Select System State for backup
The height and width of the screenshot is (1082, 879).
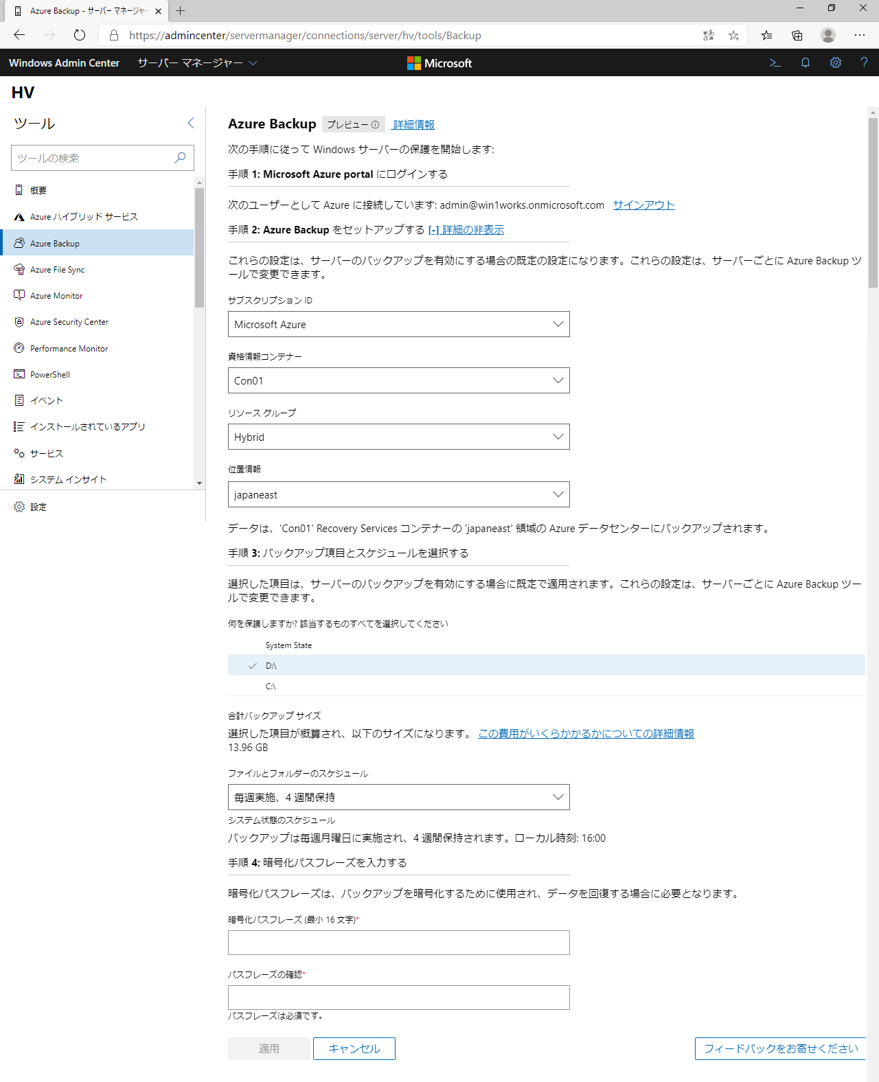pyautogui.click(x=547, y=645)
